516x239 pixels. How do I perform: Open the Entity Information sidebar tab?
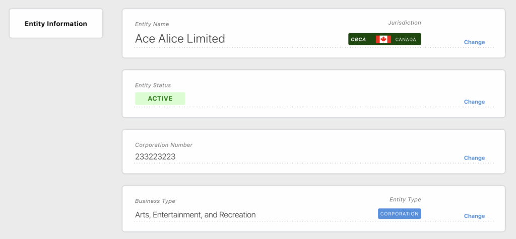tap(56, 24)
